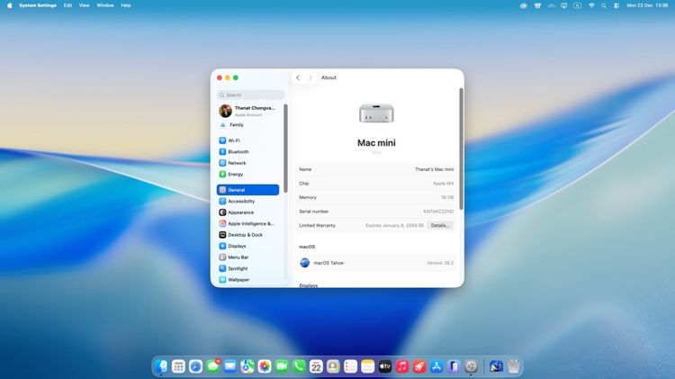Open Reminders from the Dock
Screen dimensions: 675x379
click(x=350, y=366)
